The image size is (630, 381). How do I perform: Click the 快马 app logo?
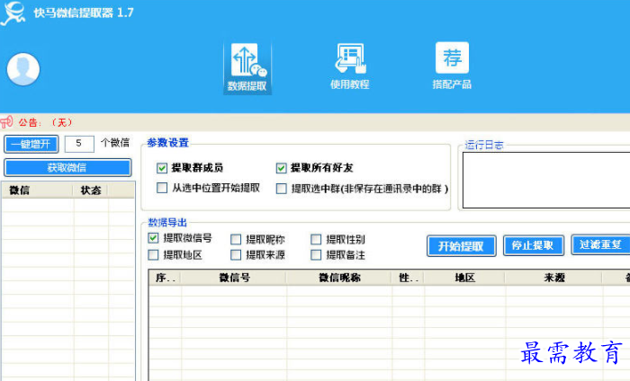(13, 13)
